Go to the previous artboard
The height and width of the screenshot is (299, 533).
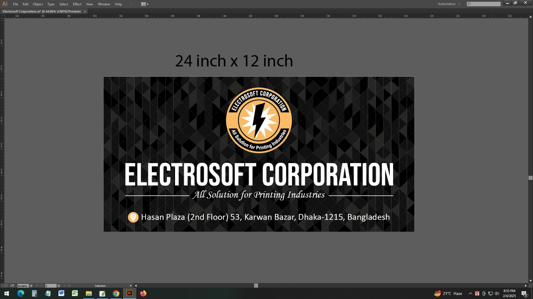41,286
